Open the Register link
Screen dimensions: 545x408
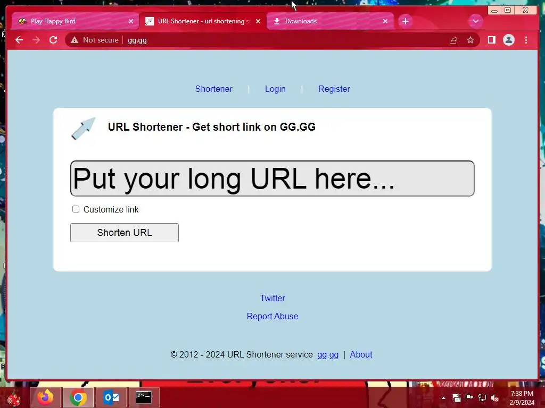tap(334, 89)
